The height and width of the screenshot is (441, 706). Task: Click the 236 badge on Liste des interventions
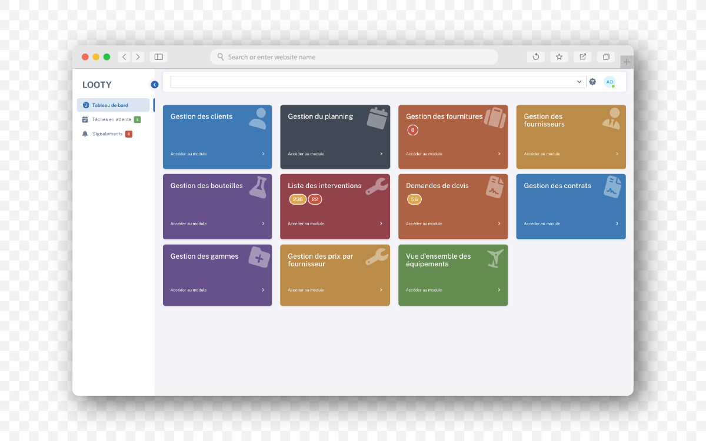click(x=298, y=199)
